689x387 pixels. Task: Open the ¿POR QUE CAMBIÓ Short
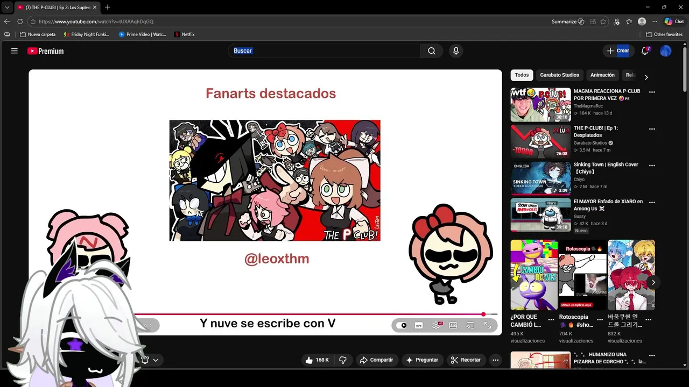pyautogui.click(x=534, y=275)
